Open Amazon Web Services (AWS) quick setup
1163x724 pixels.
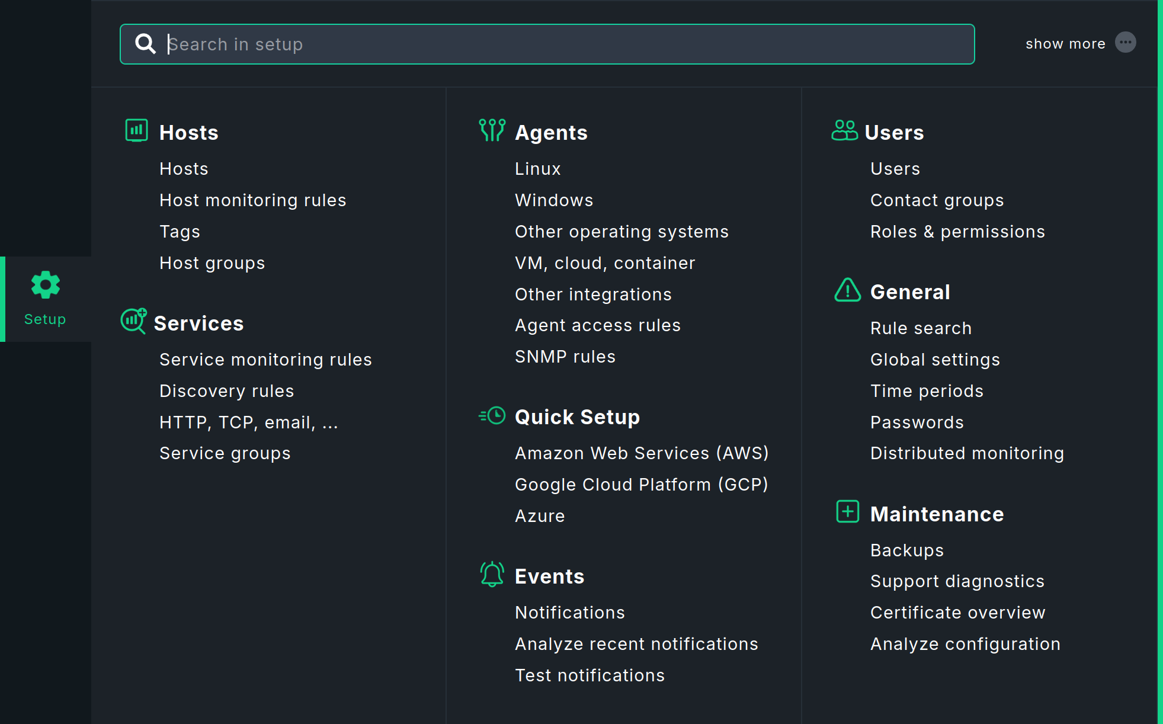click(642, 453)
